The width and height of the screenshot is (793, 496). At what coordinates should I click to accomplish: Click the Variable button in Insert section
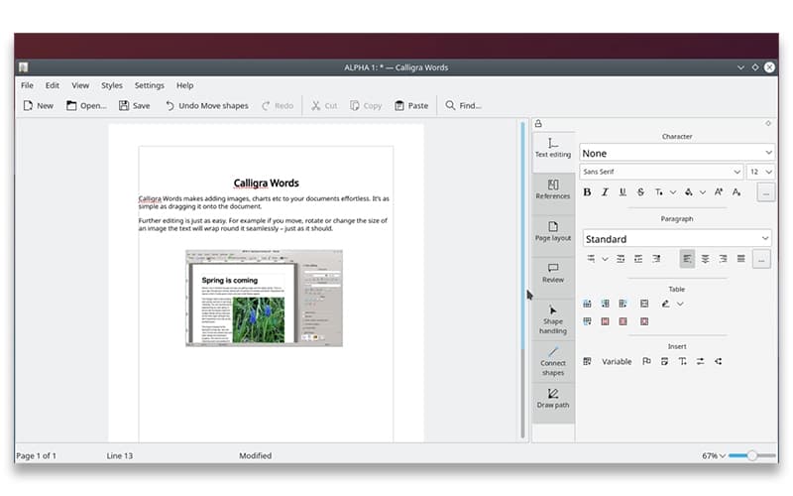(617, 361)
